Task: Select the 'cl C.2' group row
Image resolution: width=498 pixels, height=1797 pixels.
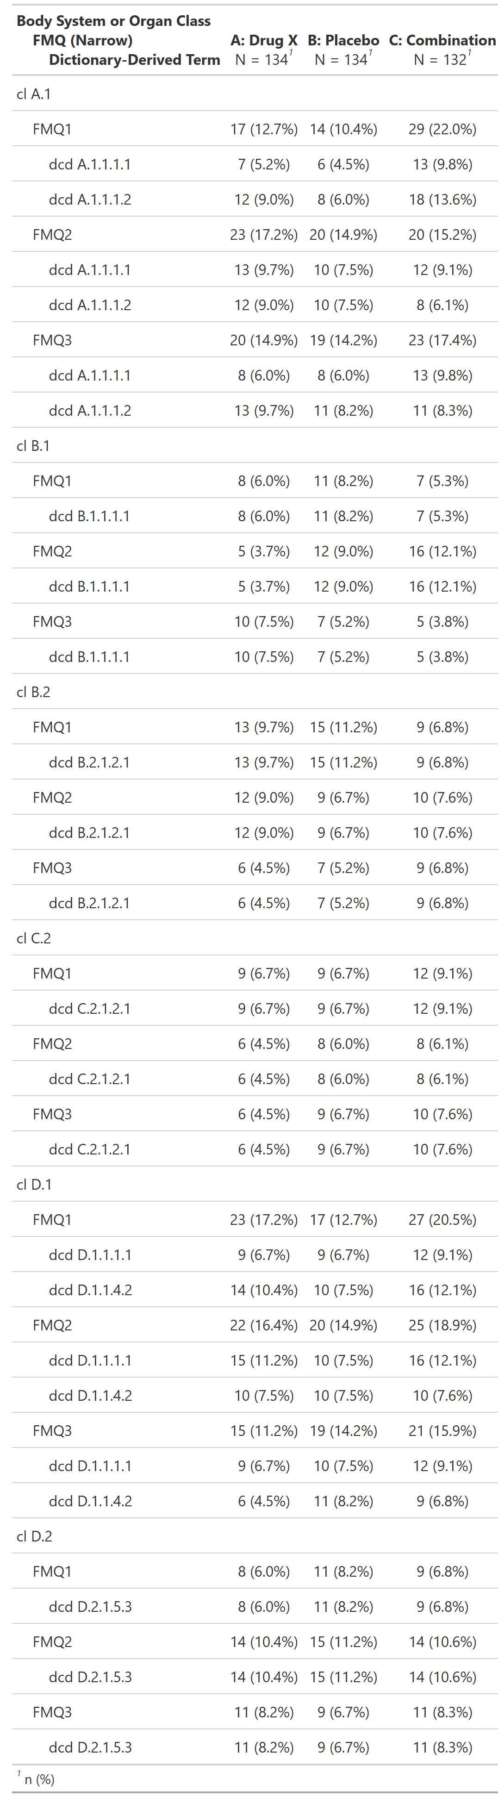Action: click(255, 938)
